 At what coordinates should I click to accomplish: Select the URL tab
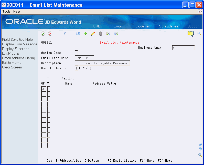tap(96, 26)
